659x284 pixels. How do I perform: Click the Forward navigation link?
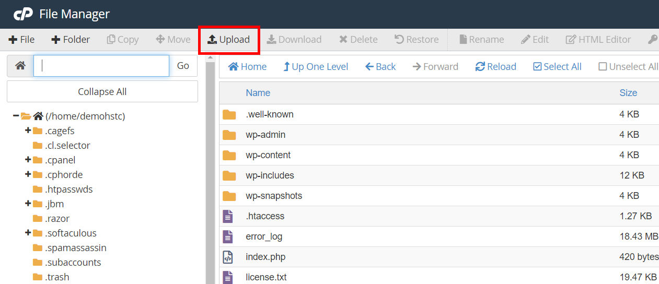[435, 67]
